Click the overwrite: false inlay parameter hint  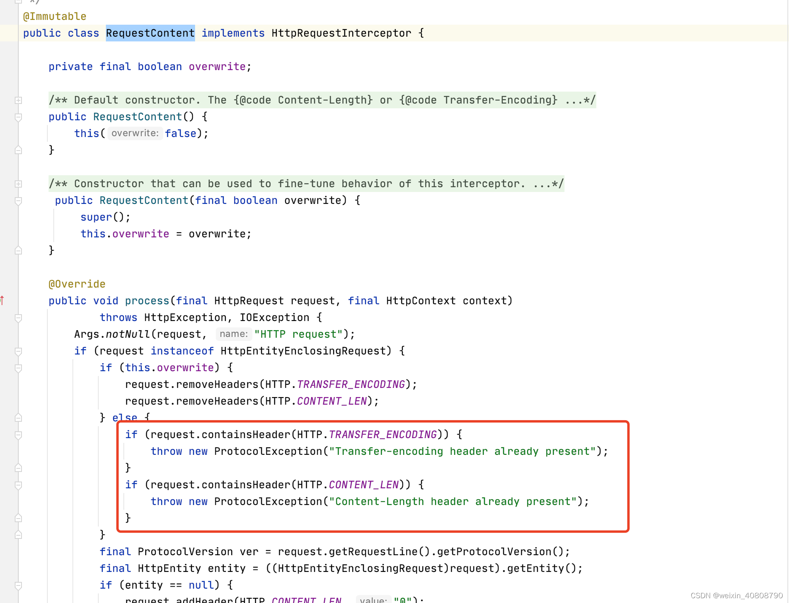pos(135,133)
